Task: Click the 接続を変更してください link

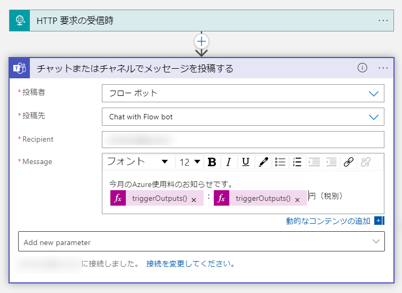Action: pos(190,264)
